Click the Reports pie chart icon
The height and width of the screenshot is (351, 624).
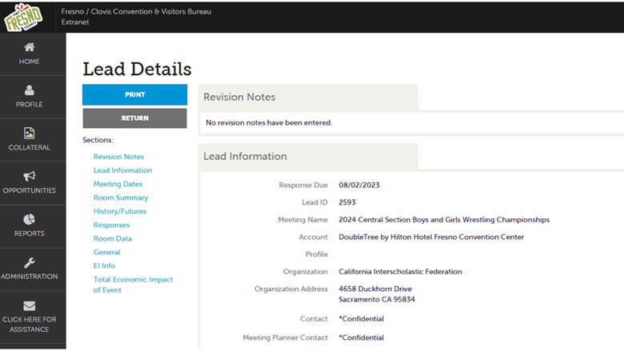coord(29,219)
